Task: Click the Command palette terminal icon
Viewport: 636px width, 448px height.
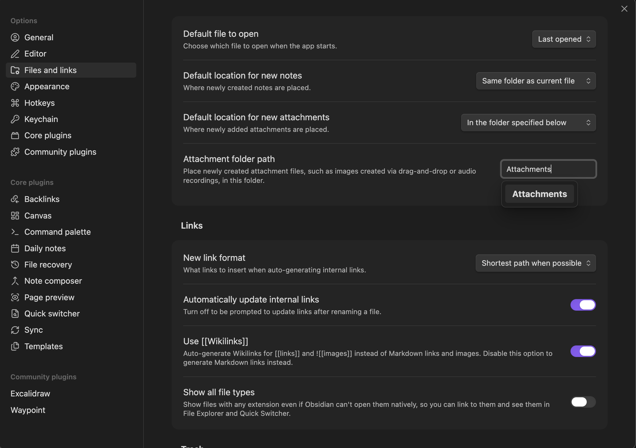Action: click(x=15, y=232)
